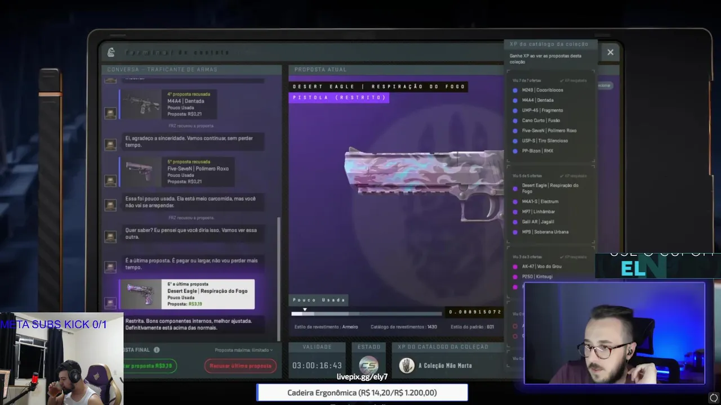Viewport: 721px width, 405px height.
Task: Click the 'Estilo de revestimento: Armeiro' text
Action: pyautogui.click(x=326, y=327)
